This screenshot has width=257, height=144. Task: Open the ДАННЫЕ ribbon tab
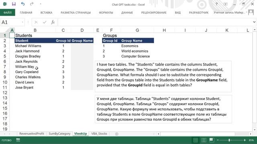coord(127,12)
